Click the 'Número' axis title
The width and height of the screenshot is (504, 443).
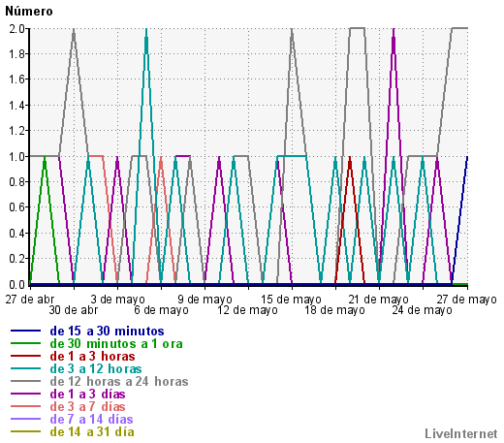[x=29, y=12]
